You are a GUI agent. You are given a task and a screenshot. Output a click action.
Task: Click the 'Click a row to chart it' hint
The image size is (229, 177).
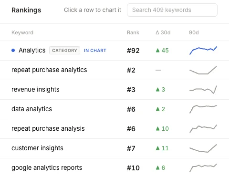click(93, 10)
